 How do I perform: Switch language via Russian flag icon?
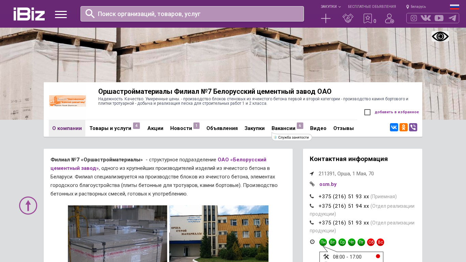[454, 7]
